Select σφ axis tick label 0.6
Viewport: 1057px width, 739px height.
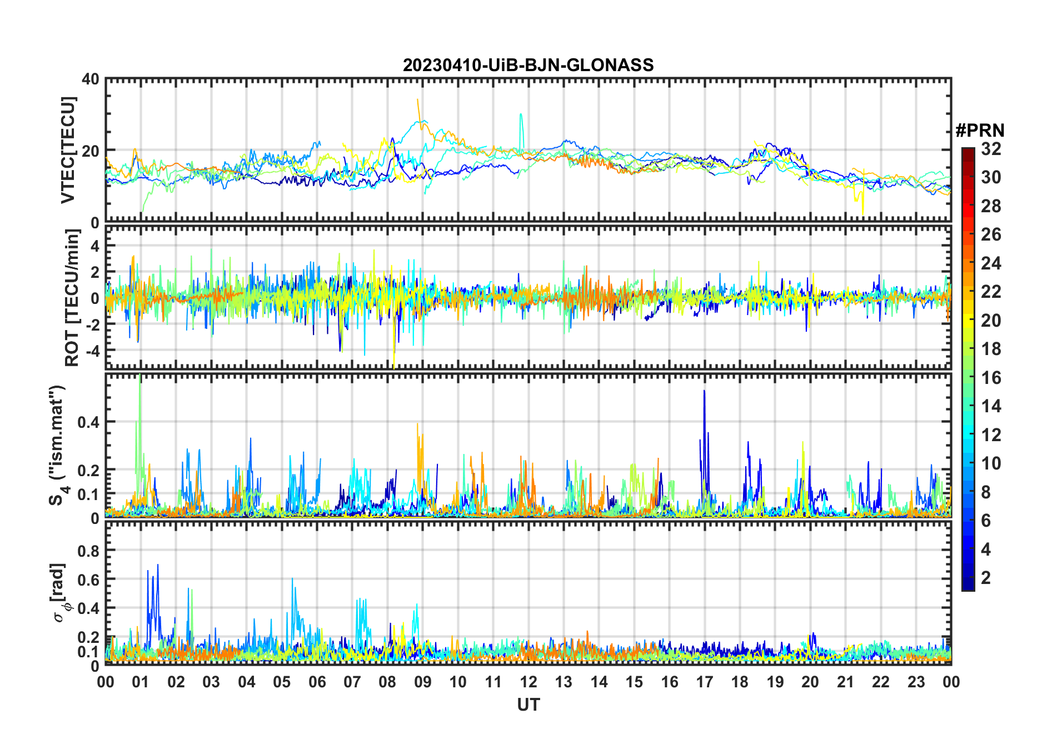[88, 580]
